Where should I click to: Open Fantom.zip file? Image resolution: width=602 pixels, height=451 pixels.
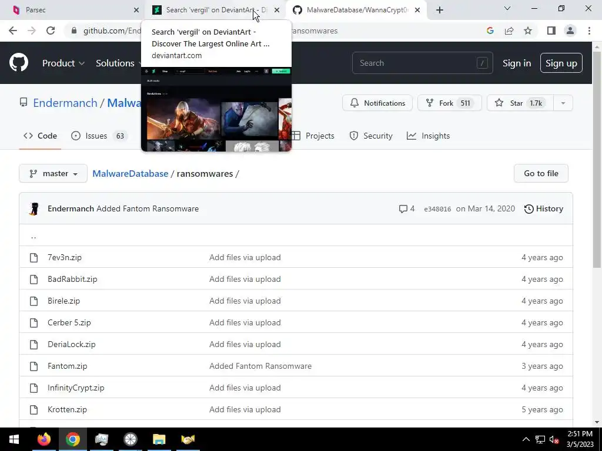(x=67, y=366)
